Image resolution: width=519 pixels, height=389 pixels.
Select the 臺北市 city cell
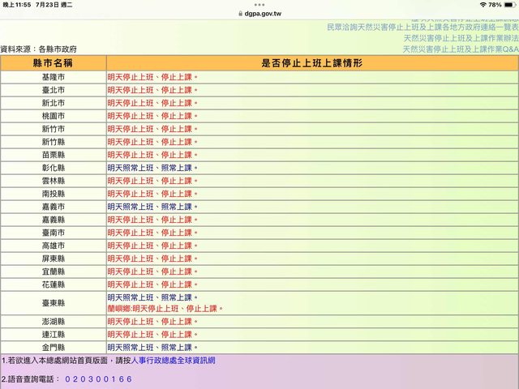click(x=54, y=91)
